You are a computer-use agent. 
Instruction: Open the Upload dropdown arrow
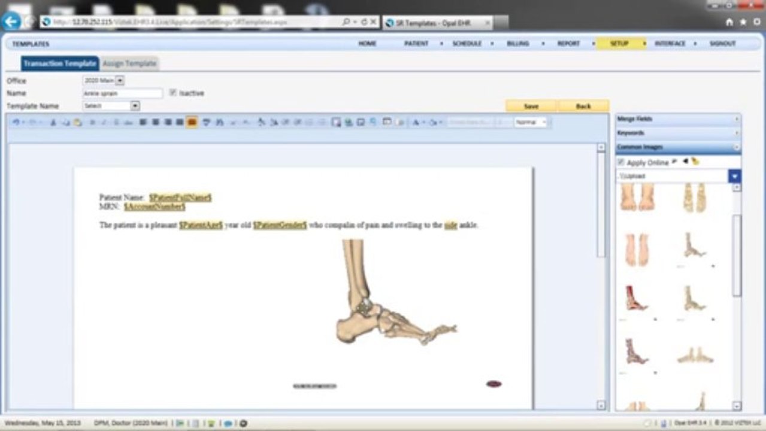pos(734,177)
